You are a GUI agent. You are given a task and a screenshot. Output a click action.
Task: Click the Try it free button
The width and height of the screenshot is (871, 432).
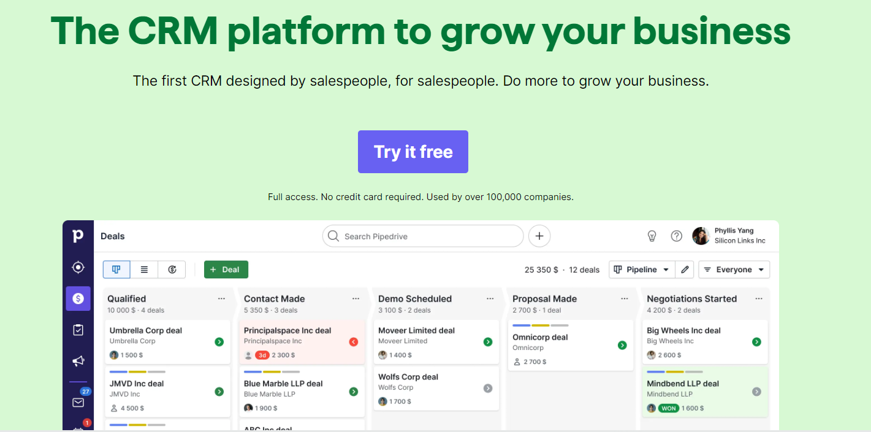coord(413,151)
